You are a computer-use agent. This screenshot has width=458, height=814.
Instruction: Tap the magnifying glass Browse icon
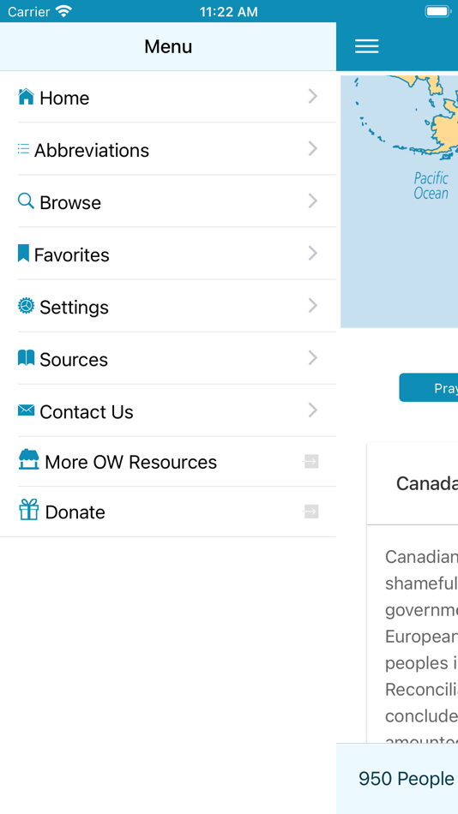point(26,201)
